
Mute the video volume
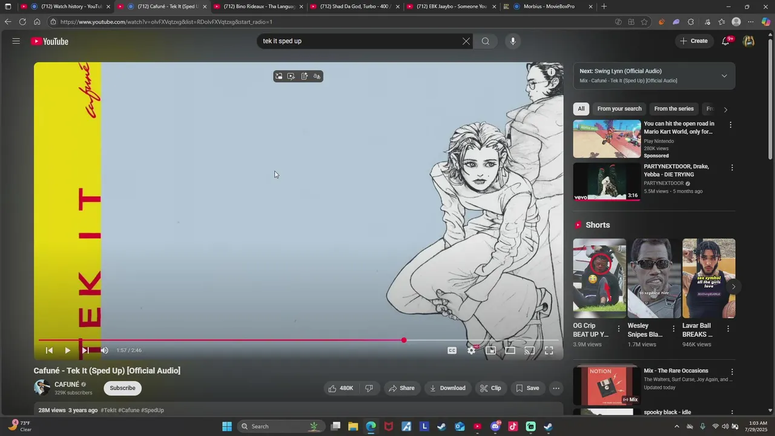pos(104,350)
